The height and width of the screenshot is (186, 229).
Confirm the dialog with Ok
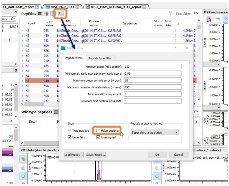157,155
